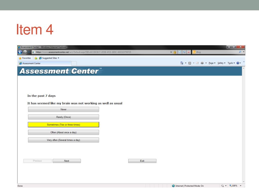Click the Exit button
Image resolution: width=259 pixels, height=194 pixels.
[x=142, y=161]
